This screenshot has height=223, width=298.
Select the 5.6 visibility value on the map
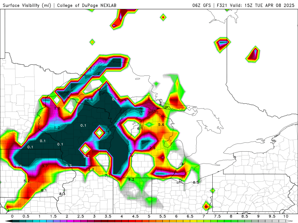161,125
